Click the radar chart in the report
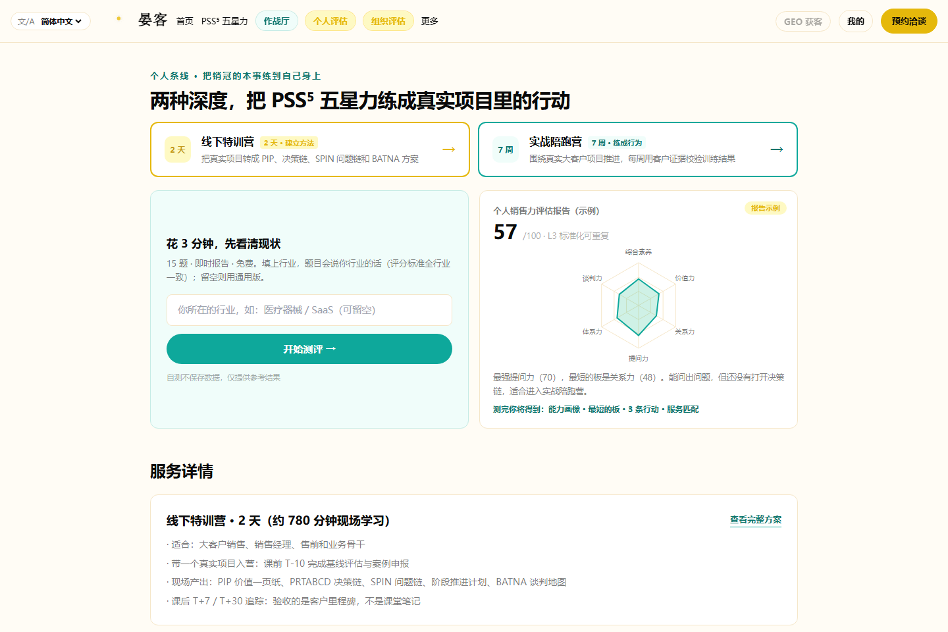 [639, 306]
